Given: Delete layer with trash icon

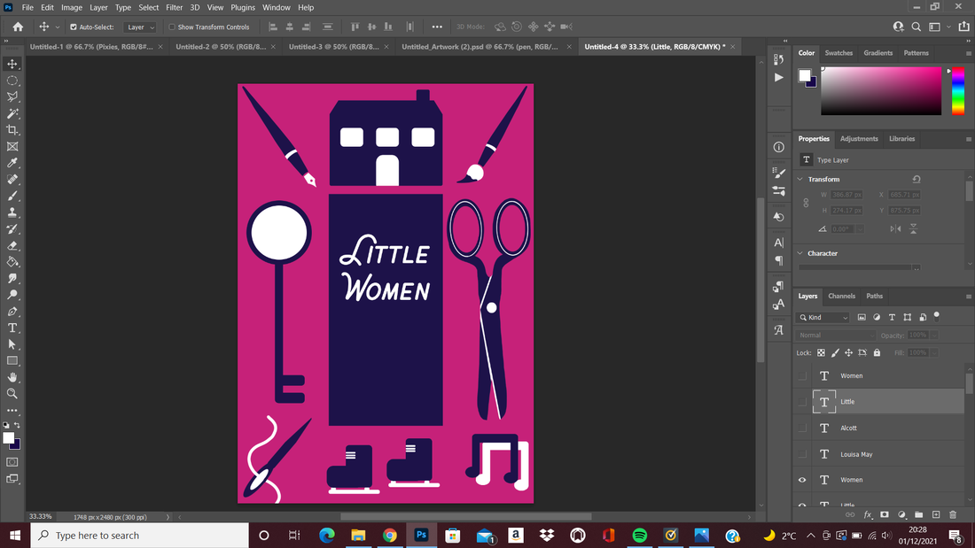Looking at the screenshot, I should pyautogui.click(x=953, y=514).
